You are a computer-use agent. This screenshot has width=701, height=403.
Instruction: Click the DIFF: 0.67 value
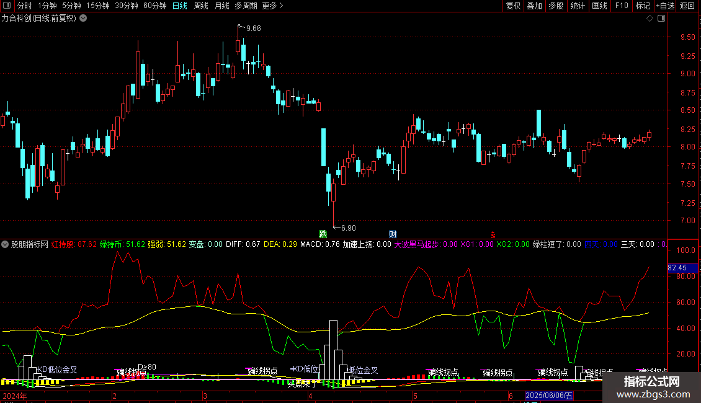243,244
